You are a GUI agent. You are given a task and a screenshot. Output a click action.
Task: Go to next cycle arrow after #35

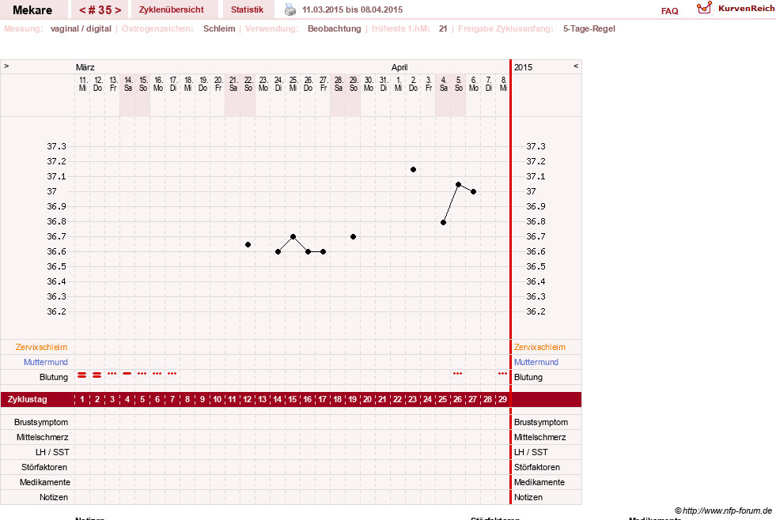pos(118,10)
